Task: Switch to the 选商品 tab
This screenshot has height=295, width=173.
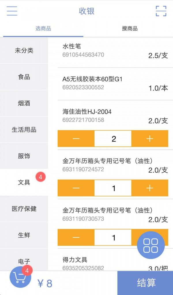Action: coord(43,28)
